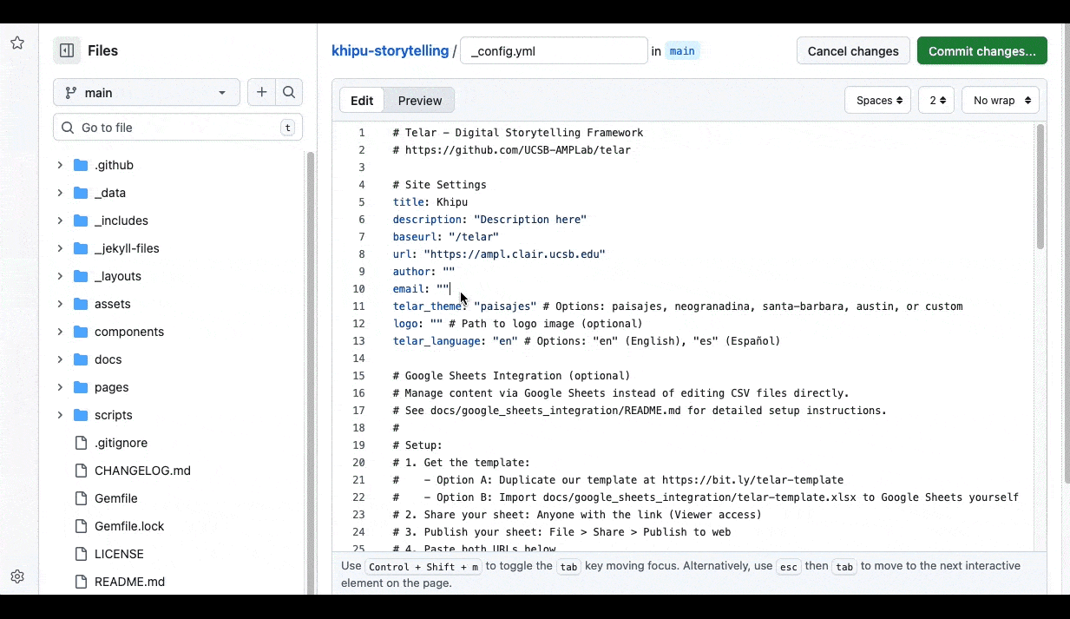This screenshot has width=1070, height=619.
Task: Select the Edit tab
Action: pyautogui.click(x=361, y=100)
